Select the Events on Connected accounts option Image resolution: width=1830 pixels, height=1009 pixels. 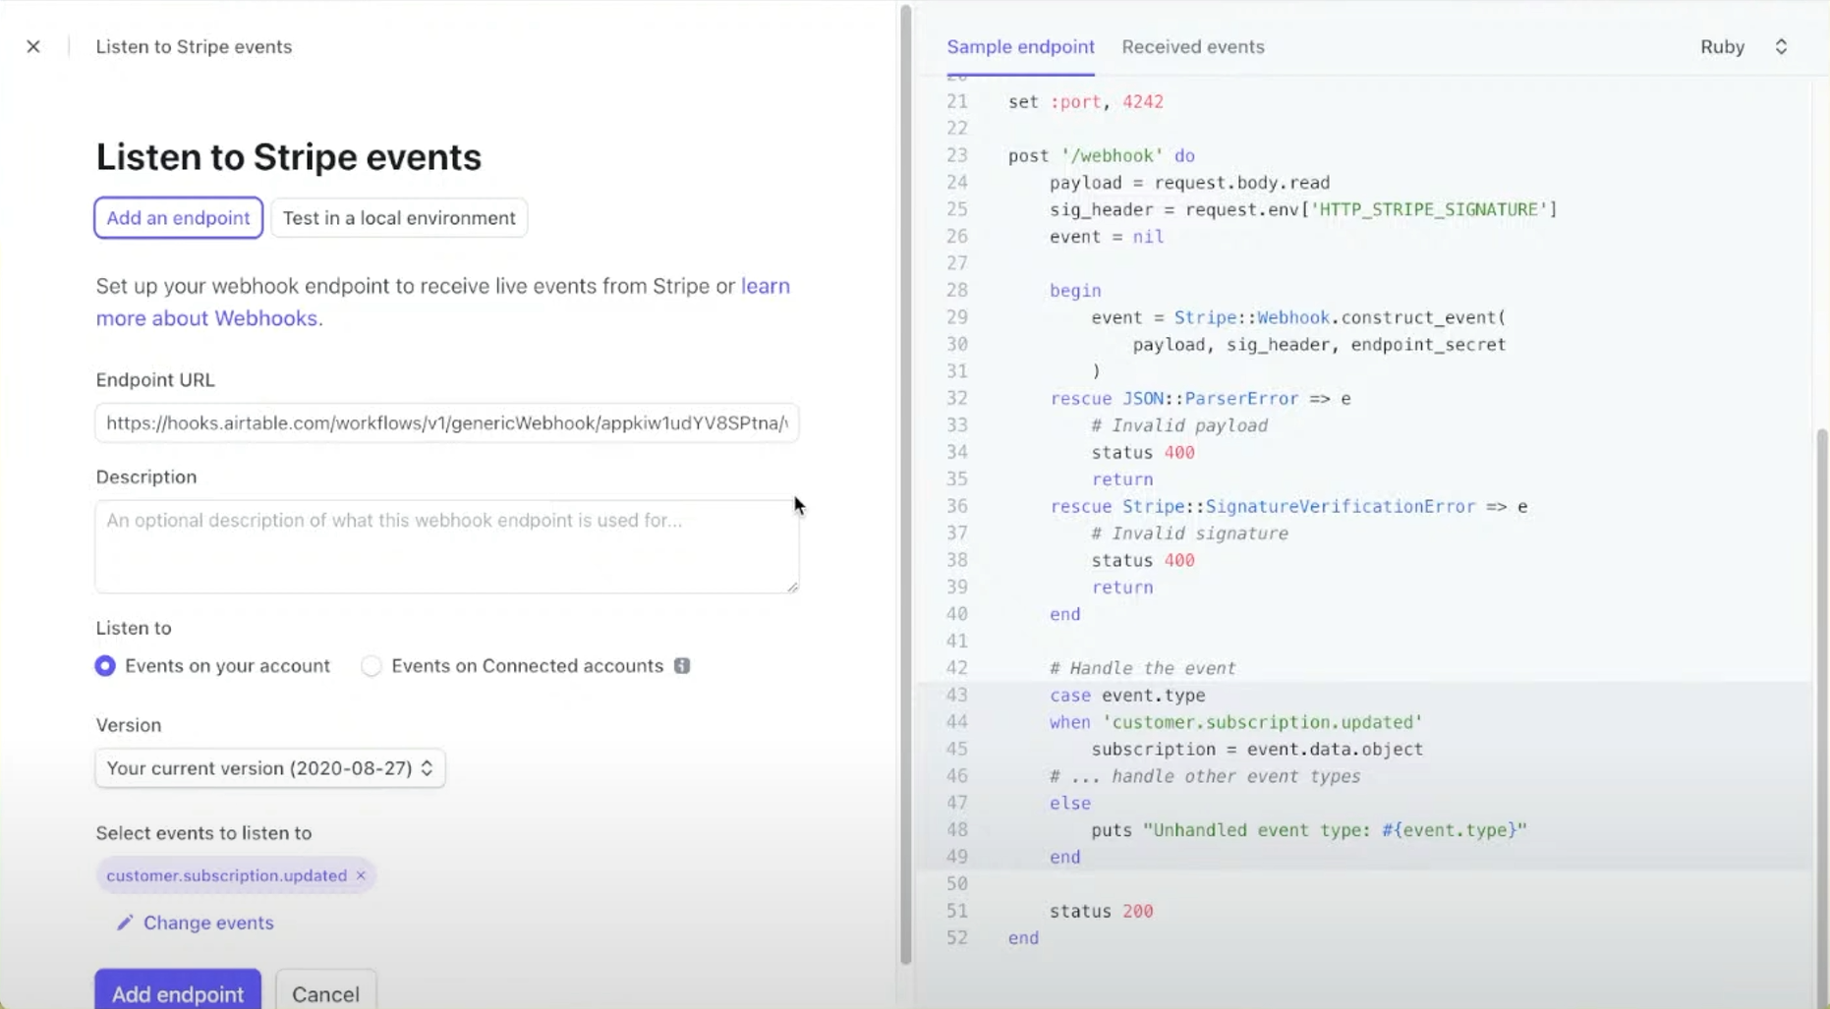point(372,665)
